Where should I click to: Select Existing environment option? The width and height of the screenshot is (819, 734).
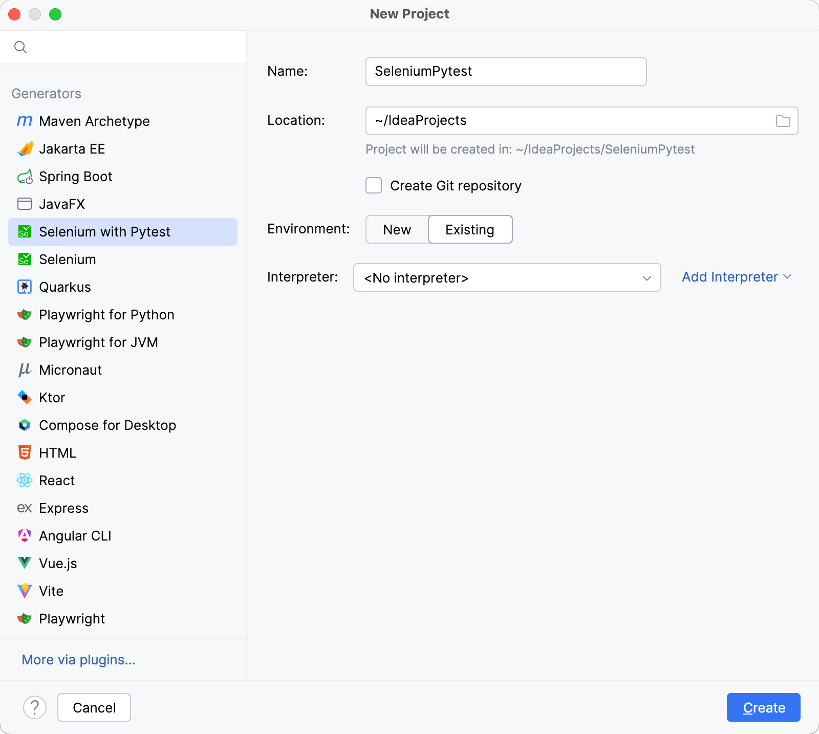[470, 229]
